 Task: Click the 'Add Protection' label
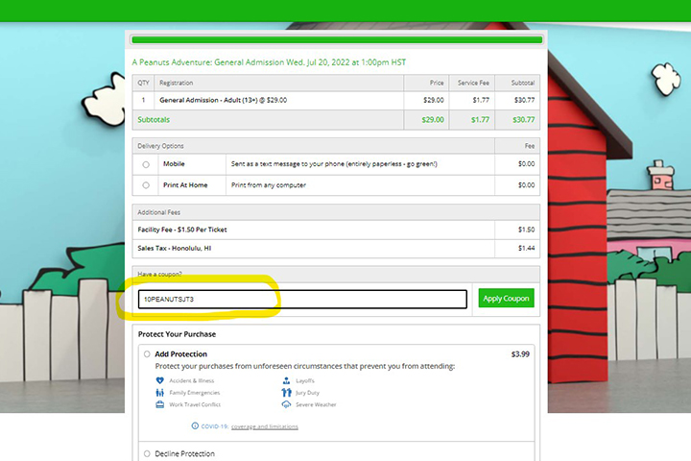click(x=180, y=353)
